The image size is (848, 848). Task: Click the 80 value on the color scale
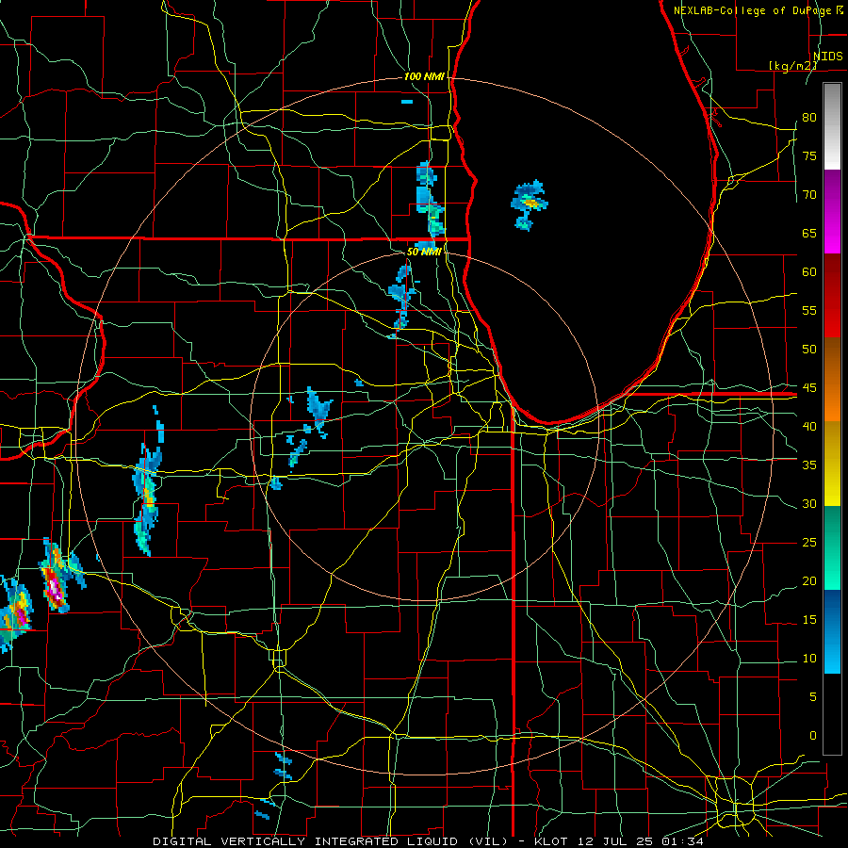click(809, 118)
